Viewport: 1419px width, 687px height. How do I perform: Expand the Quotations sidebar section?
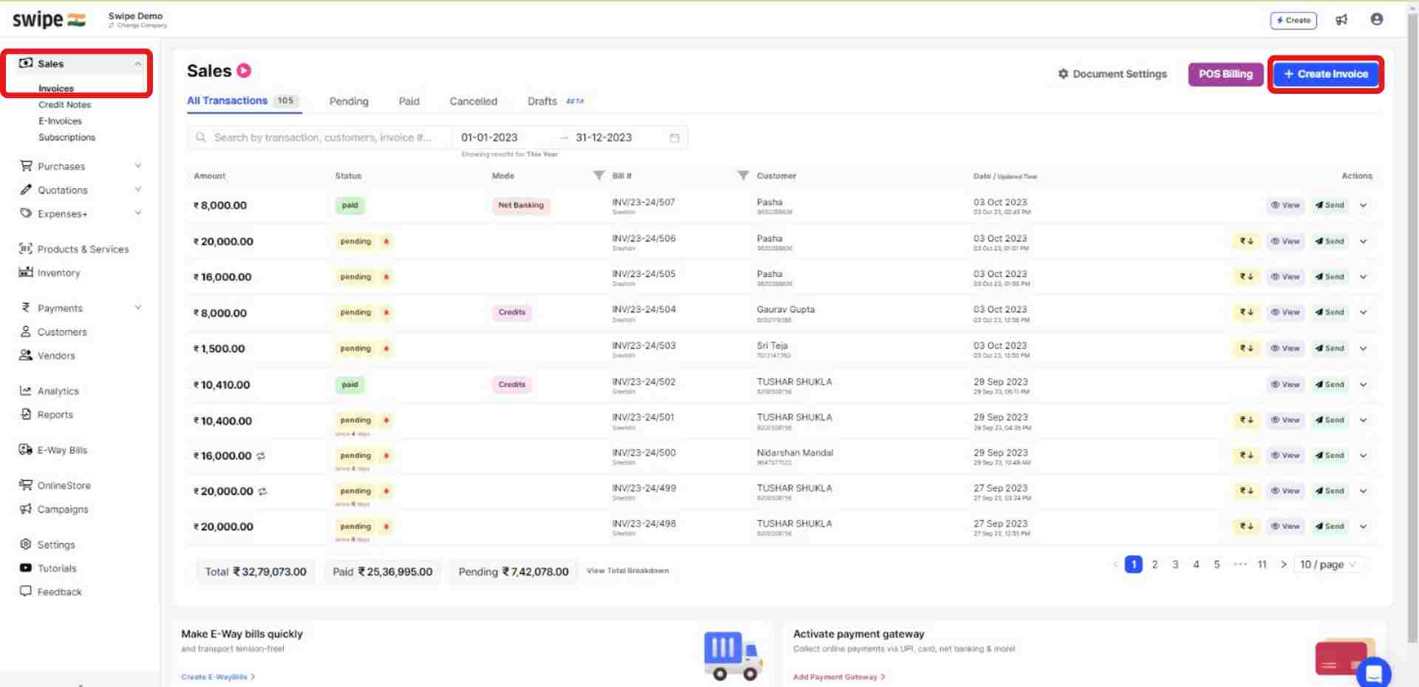[x=137, y=190]
